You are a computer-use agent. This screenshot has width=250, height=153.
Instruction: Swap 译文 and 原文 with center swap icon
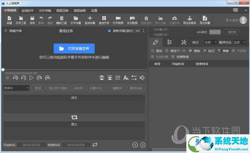(74, 117)
